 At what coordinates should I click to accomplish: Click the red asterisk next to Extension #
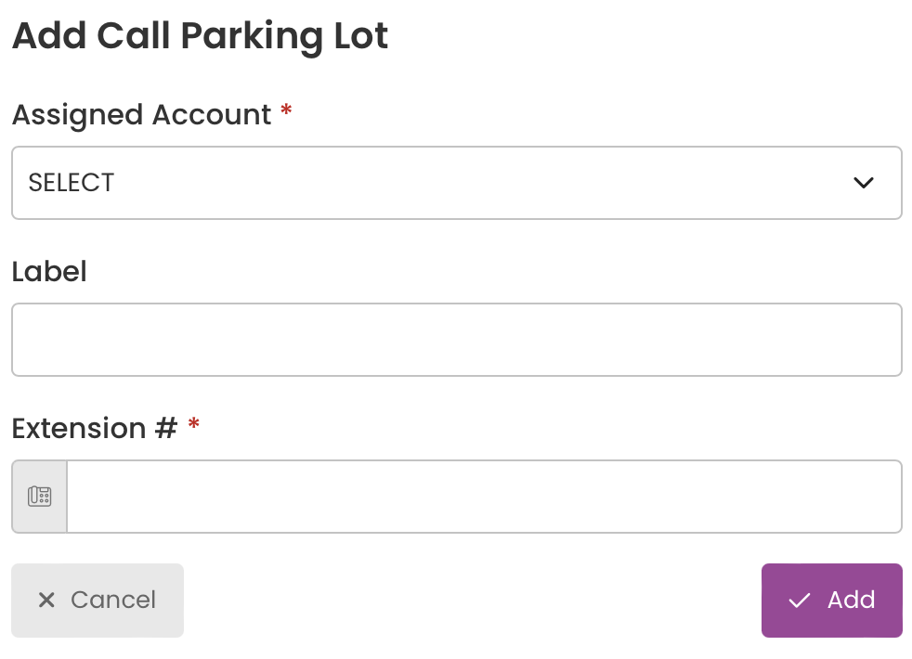click(194, 423)
